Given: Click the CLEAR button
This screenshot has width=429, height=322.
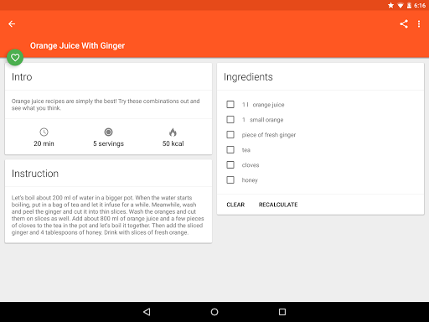Looking at the screenshot, I should pos(235,205).
